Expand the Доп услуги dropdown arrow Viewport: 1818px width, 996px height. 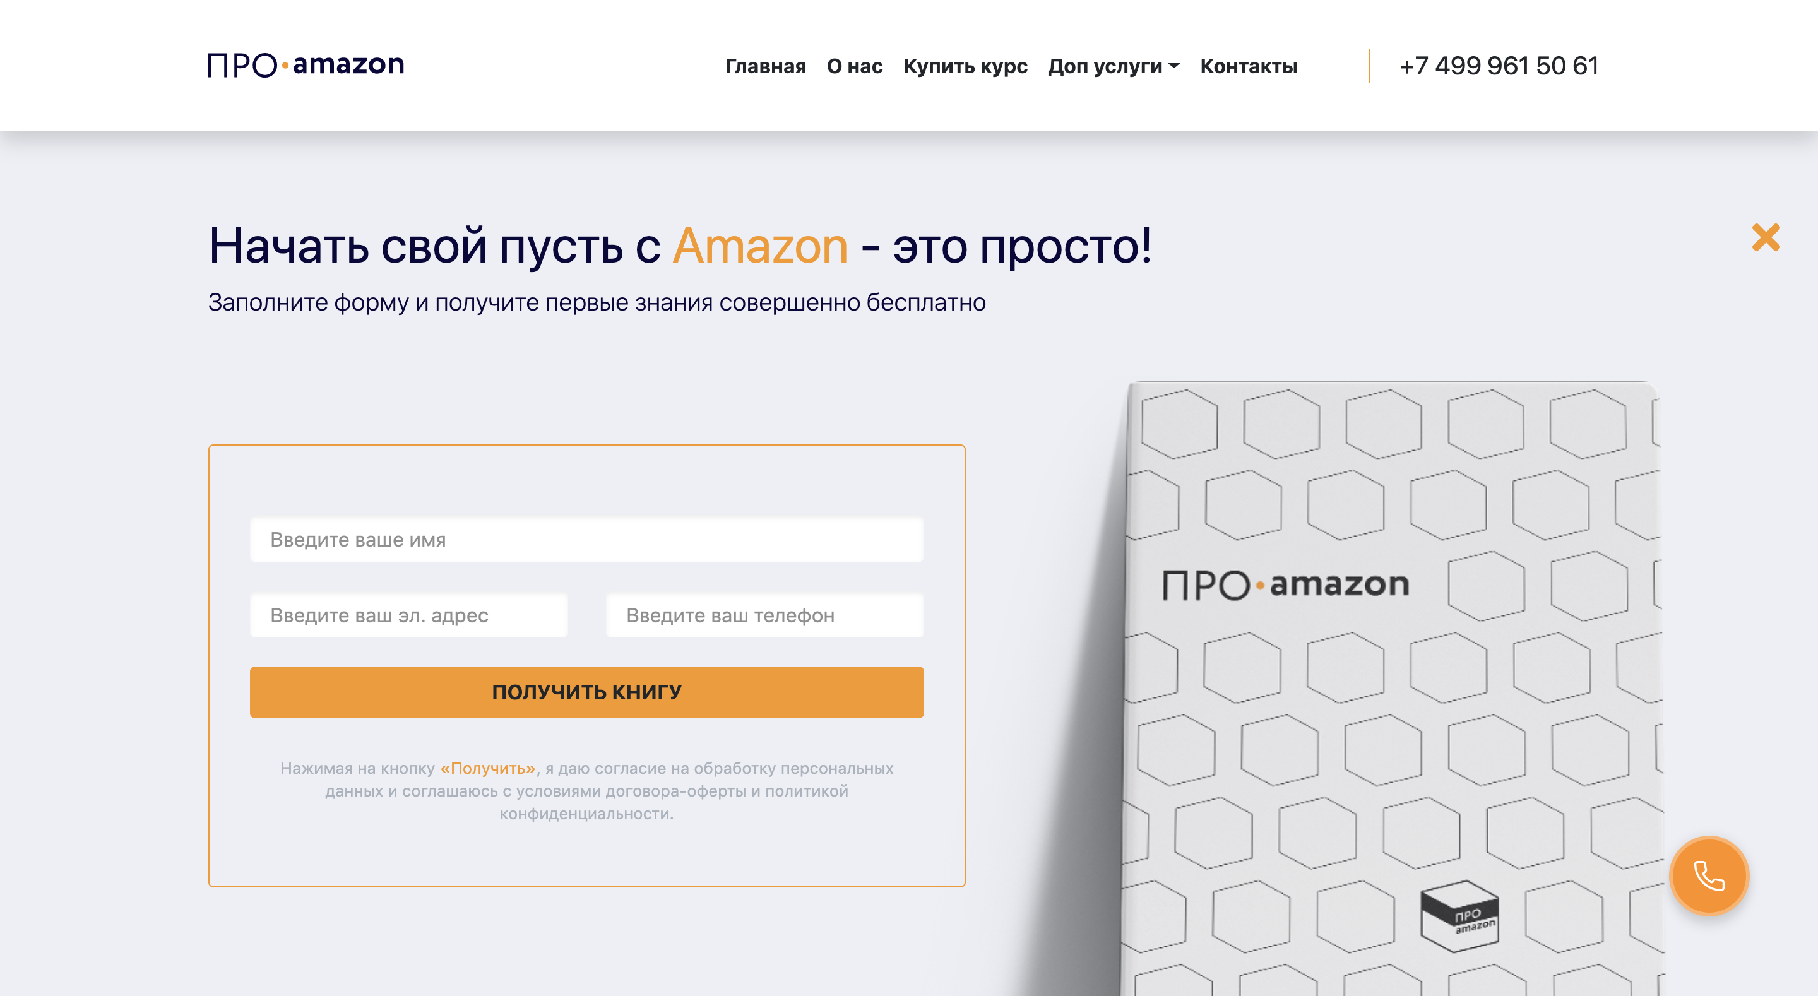pos(1174,66)
